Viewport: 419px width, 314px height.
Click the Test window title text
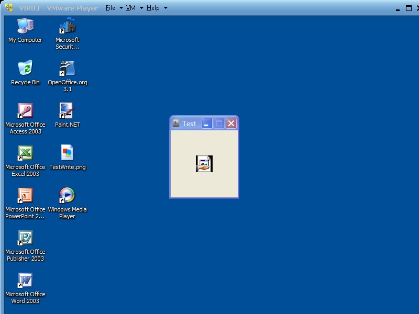click(189, 124)
